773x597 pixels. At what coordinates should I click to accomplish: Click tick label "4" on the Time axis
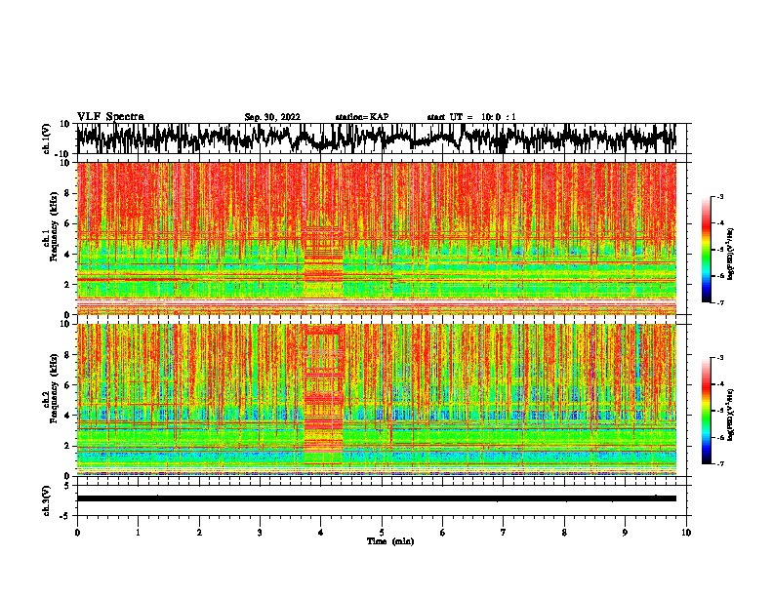(x=321, y=533)
